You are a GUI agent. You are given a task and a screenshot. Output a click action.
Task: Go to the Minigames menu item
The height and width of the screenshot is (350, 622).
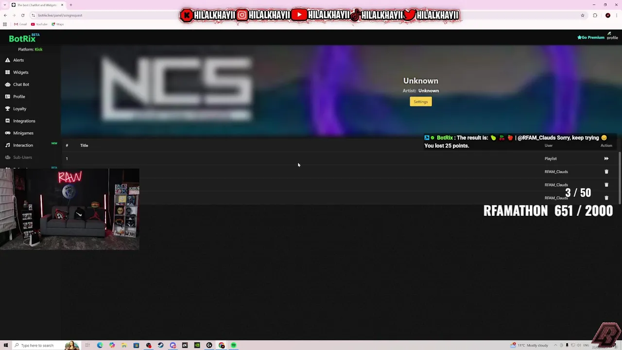[23, 133]
